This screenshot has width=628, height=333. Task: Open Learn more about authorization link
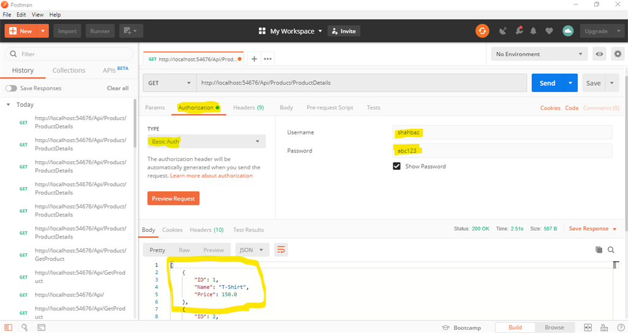(x=212, y=175)
